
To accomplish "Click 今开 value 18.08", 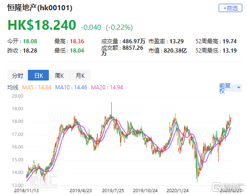I will (30, 41).
